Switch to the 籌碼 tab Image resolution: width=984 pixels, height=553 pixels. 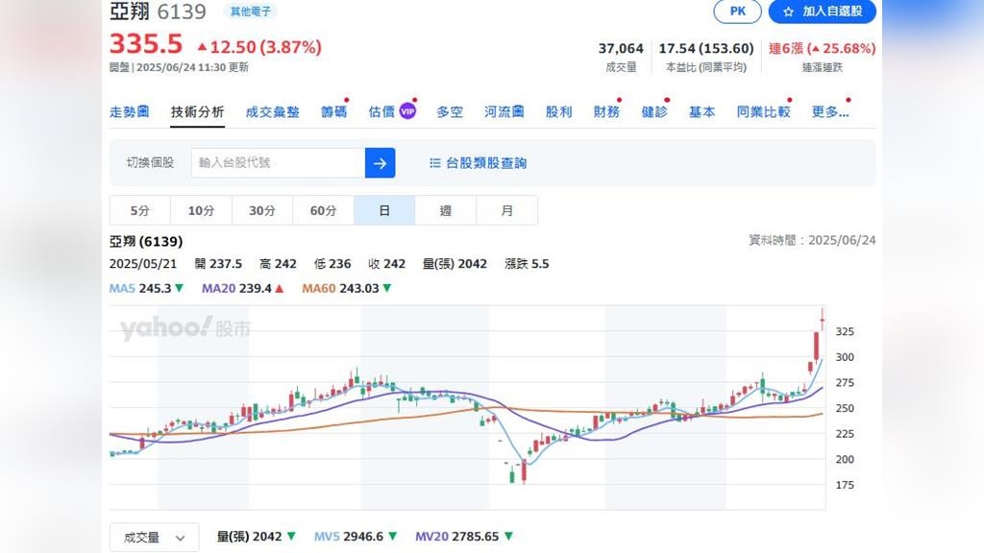[x=333, y=111]
